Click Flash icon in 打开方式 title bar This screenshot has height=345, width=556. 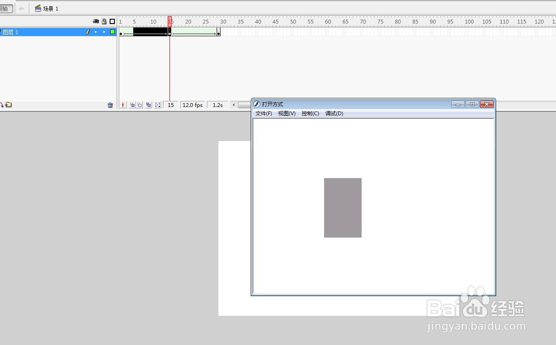coord(257,104)
